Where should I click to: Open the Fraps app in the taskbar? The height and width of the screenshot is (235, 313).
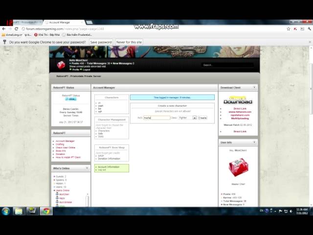pyautogui.click(x=32, y=211)
